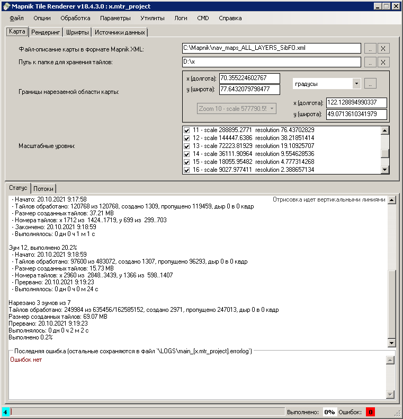The width and height of the screenshot is (403, 419).
Task: Click zoom levels list down arrow
Action: click(x=384, y=169)
